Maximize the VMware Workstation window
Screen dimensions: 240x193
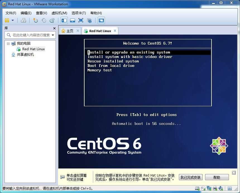(x=221, y=3)
